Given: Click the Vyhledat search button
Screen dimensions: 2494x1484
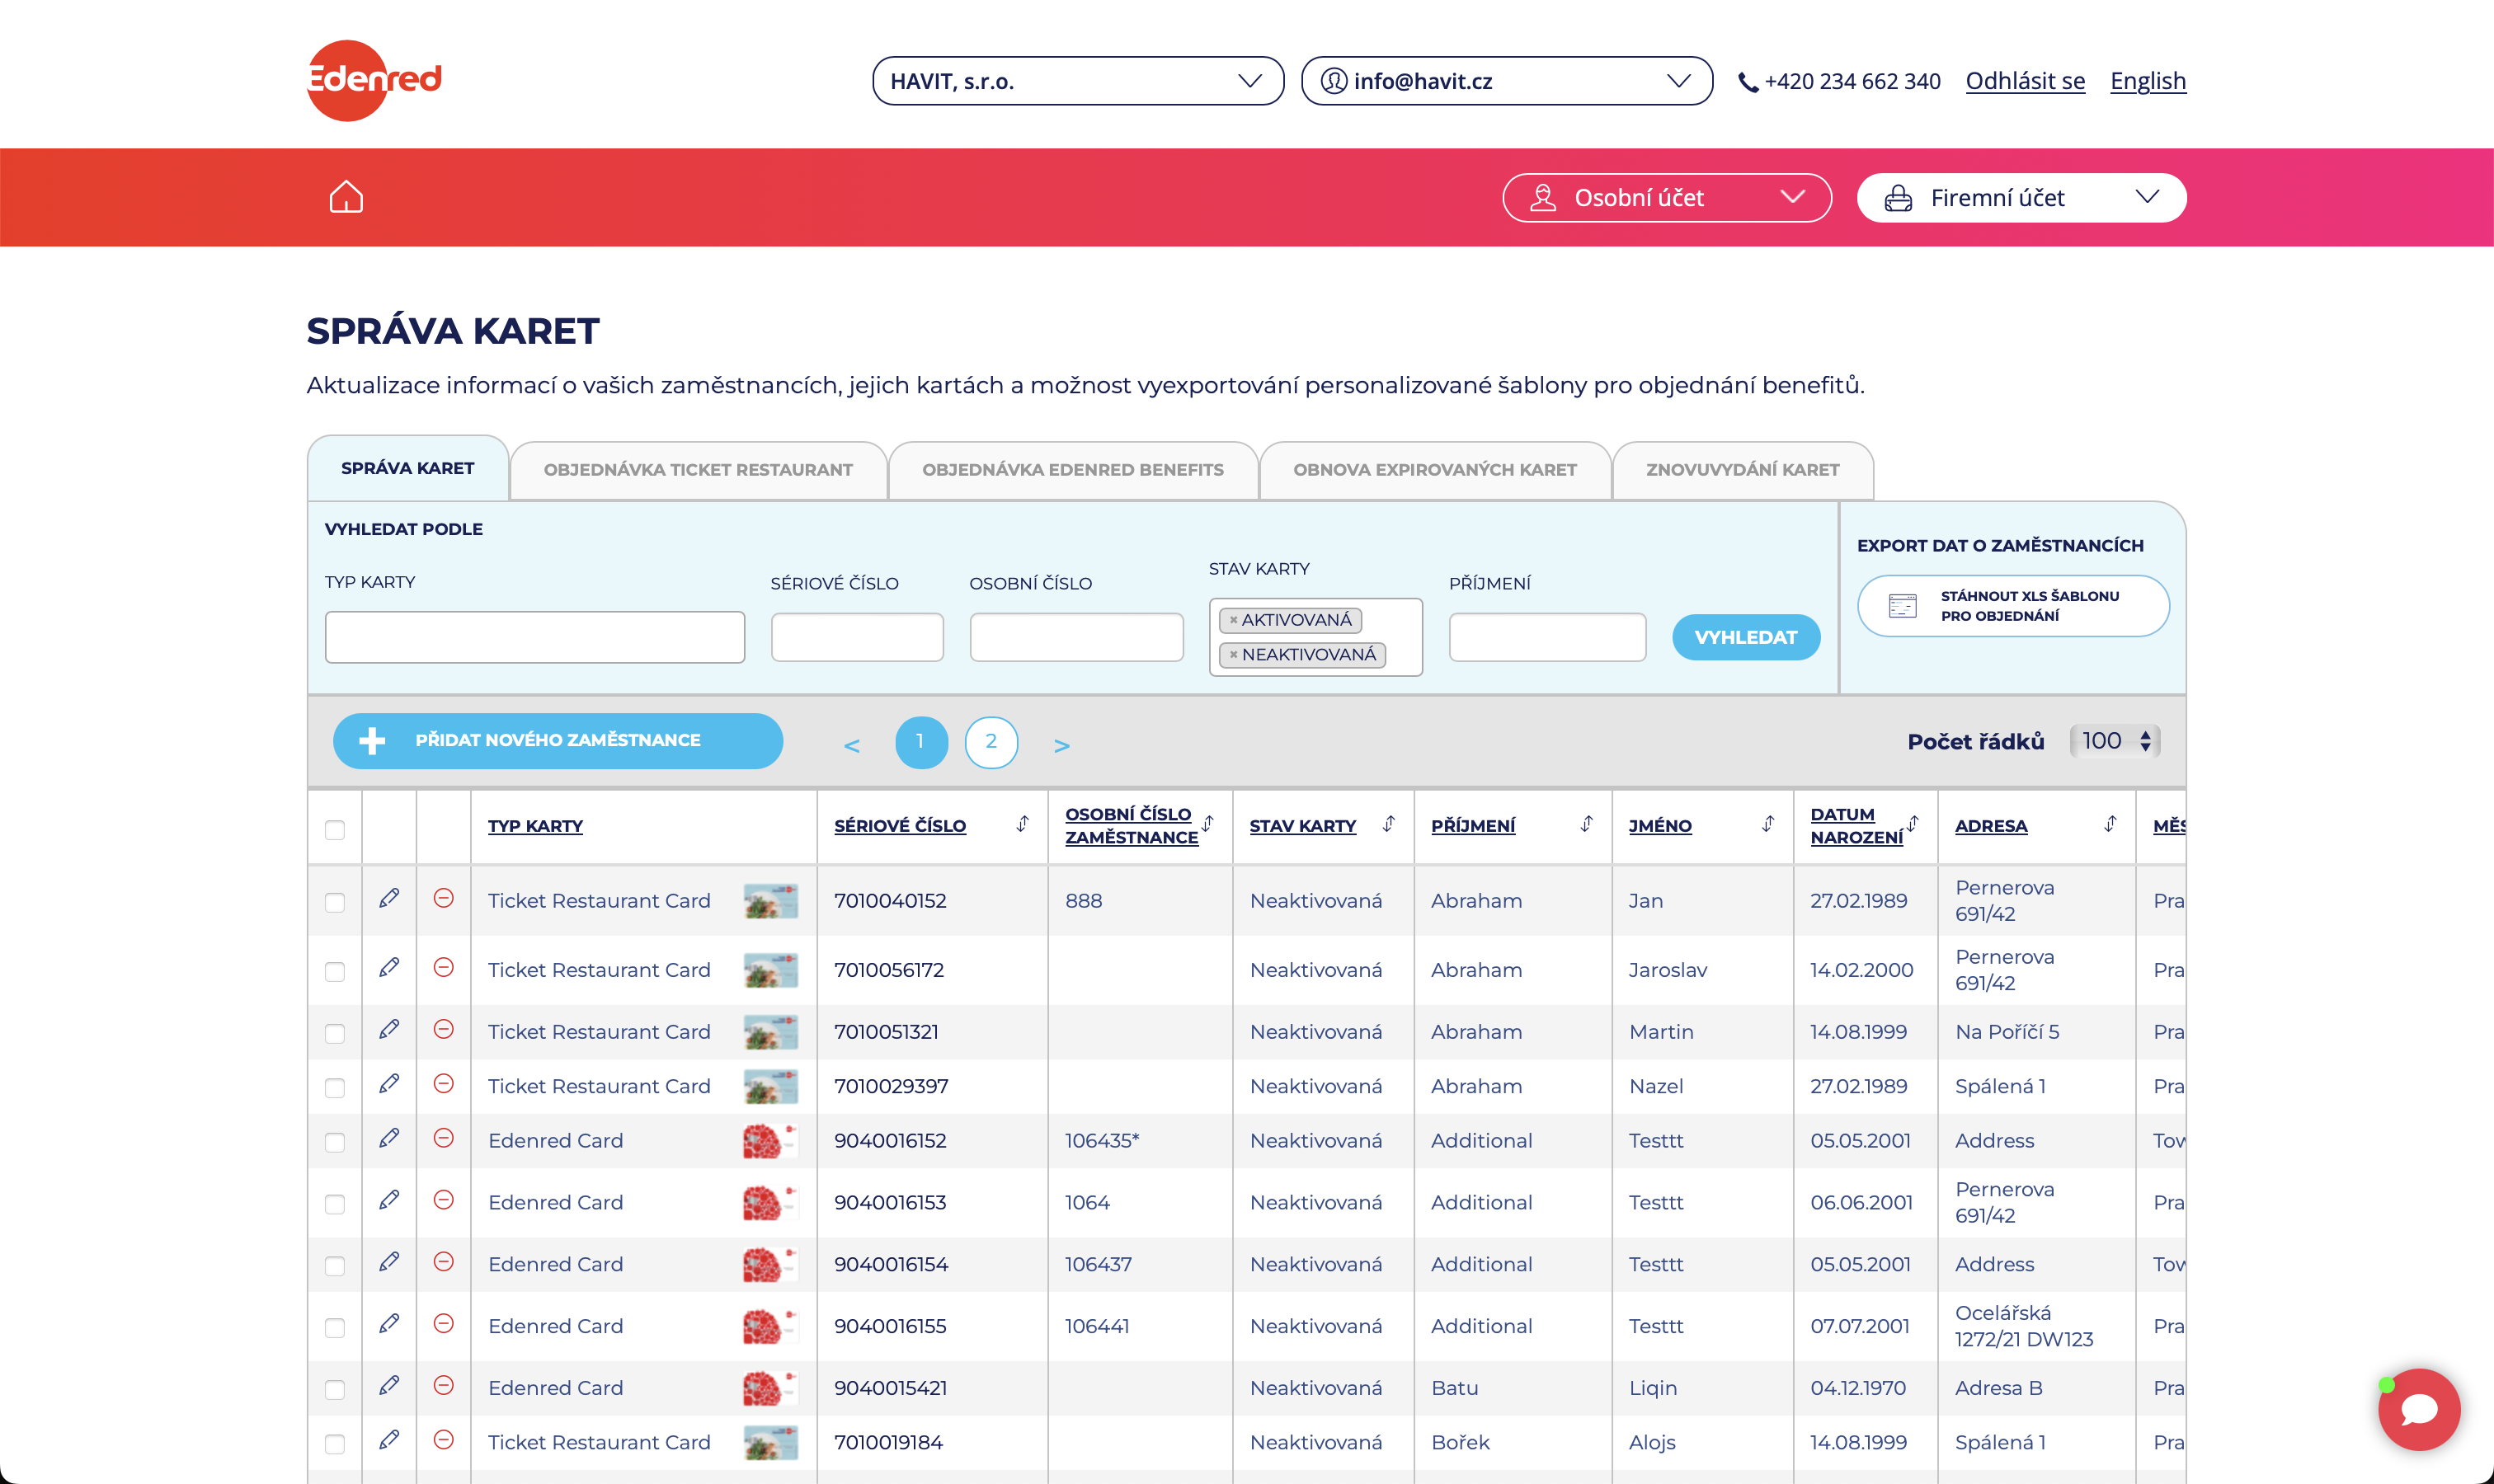Looking at the screenshot, I should coord(1746,637).
